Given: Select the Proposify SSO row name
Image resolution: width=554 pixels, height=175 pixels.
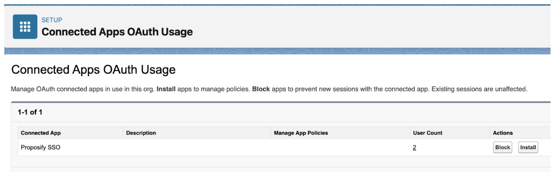Looking at the screenshot, I should pyautogui.click(x=41, y=147).
